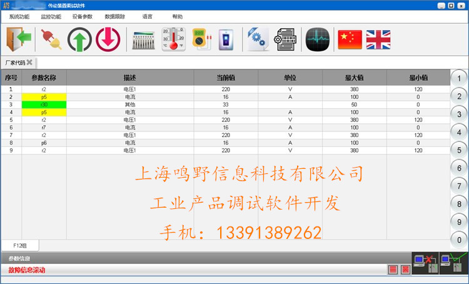This screenshot has width=469, height=284.
Task: Open the thermometer temperature icon
Action: pos(174,39)
